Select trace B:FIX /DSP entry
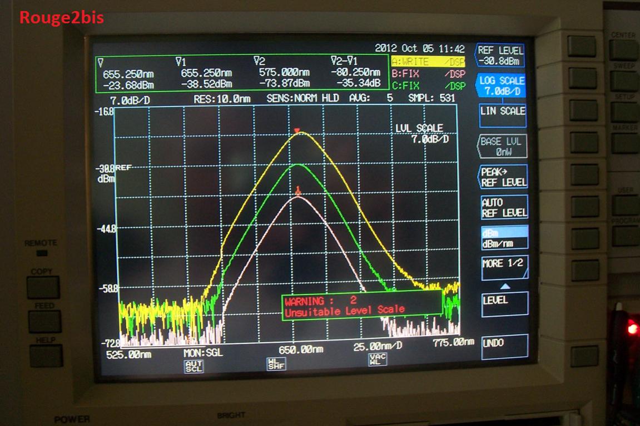The image size is (640, 426). point(428,74)
